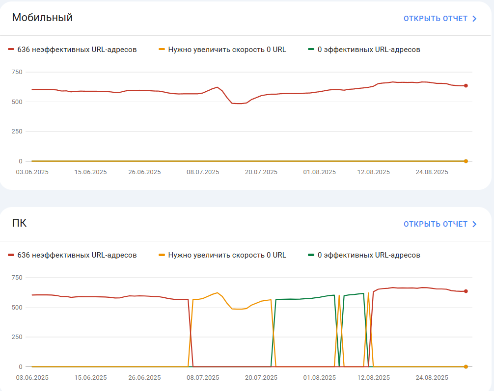494x391 pixels.
Task: Click chevron arrow beside Mobile open report
Action: tap(474, 19)
